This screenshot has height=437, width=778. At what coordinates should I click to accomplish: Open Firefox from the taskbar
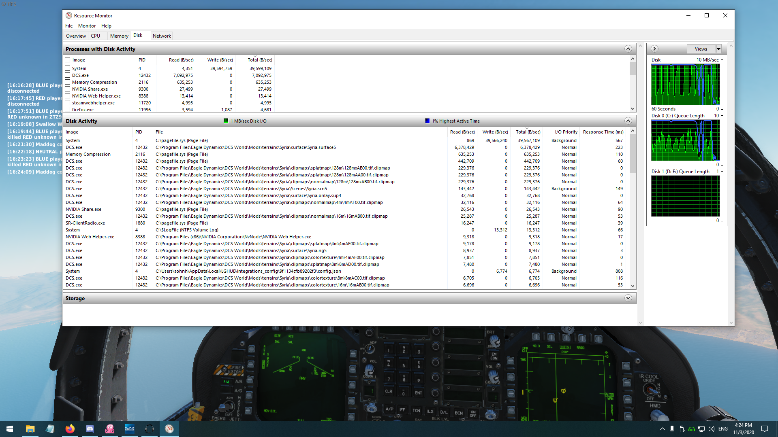coord(70,429)
